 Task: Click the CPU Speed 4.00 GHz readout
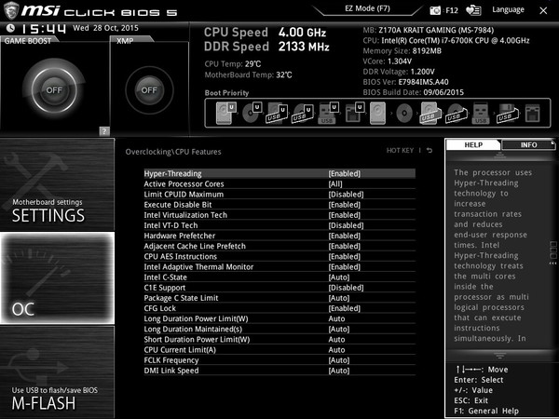(265, 33)
